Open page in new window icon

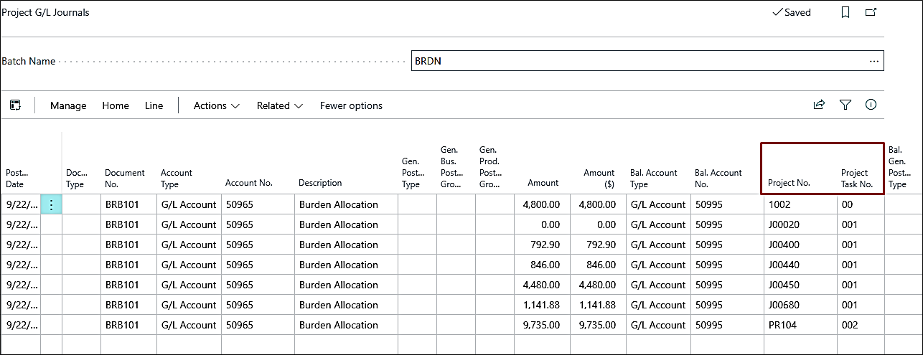871,12
